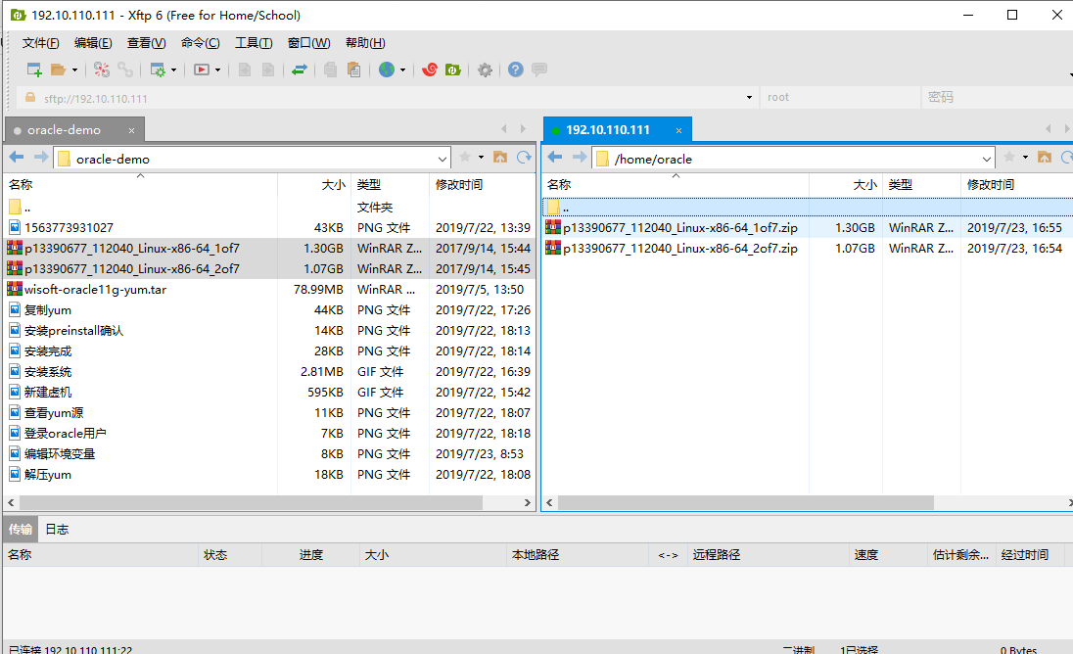Click the root username field
This screenshot has height=654, width=1073.
[x=840, y=98]
